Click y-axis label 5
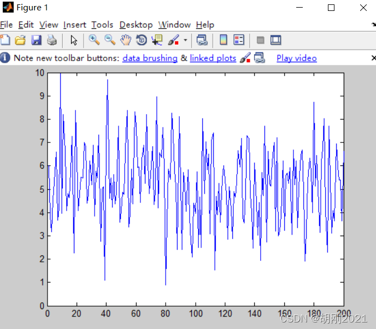 point(42,189)
